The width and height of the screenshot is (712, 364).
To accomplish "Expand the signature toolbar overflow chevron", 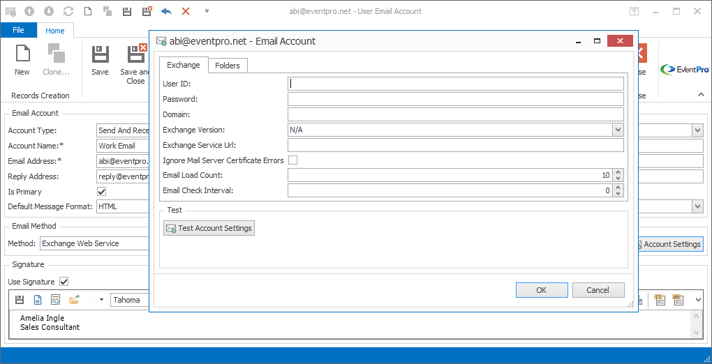I will tap(699, 300).
